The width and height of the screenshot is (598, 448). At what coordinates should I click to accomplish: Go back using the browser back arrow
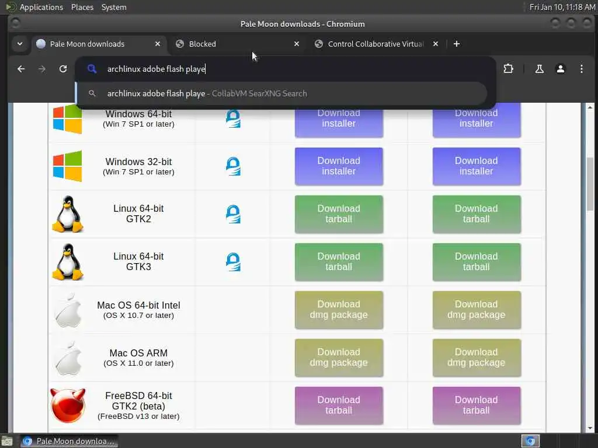(x=21, y=69)
